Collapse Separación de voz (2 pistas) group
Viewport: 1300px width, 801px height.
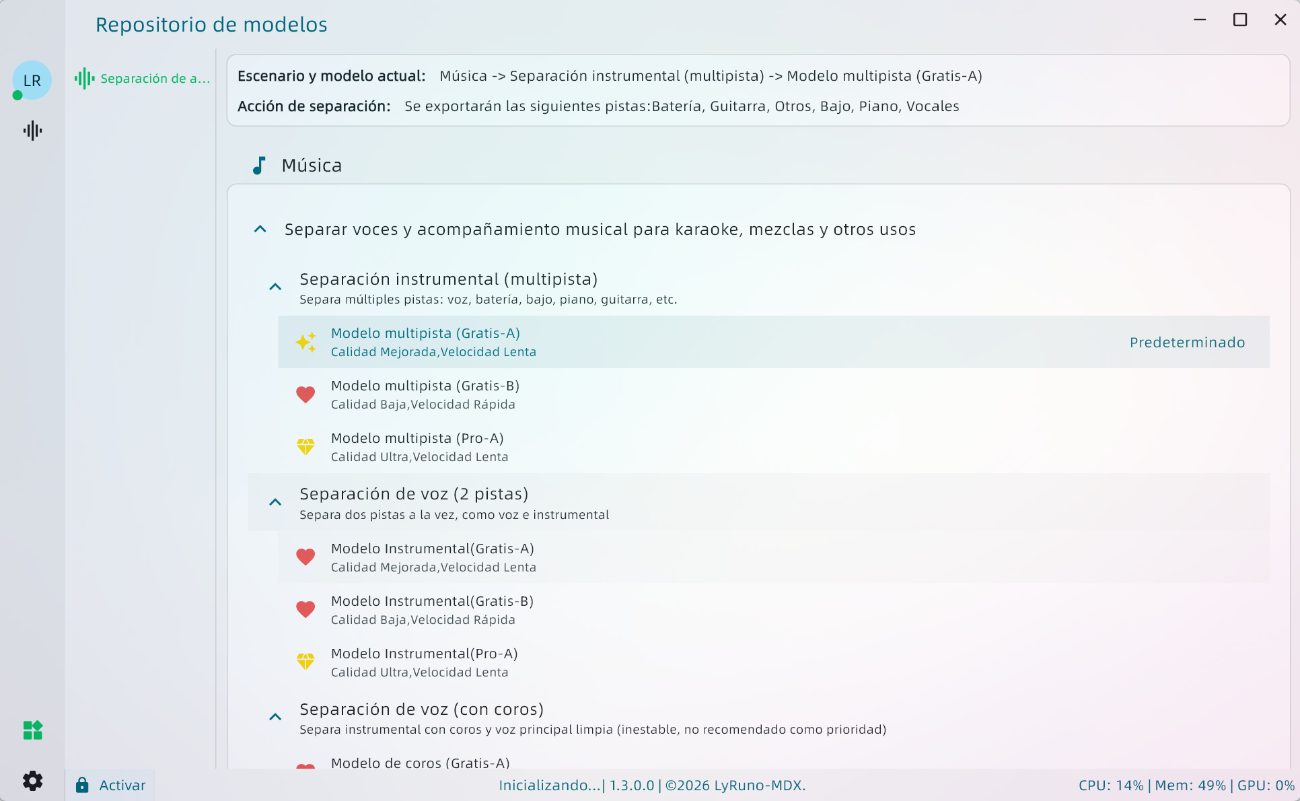pos(275,502)
